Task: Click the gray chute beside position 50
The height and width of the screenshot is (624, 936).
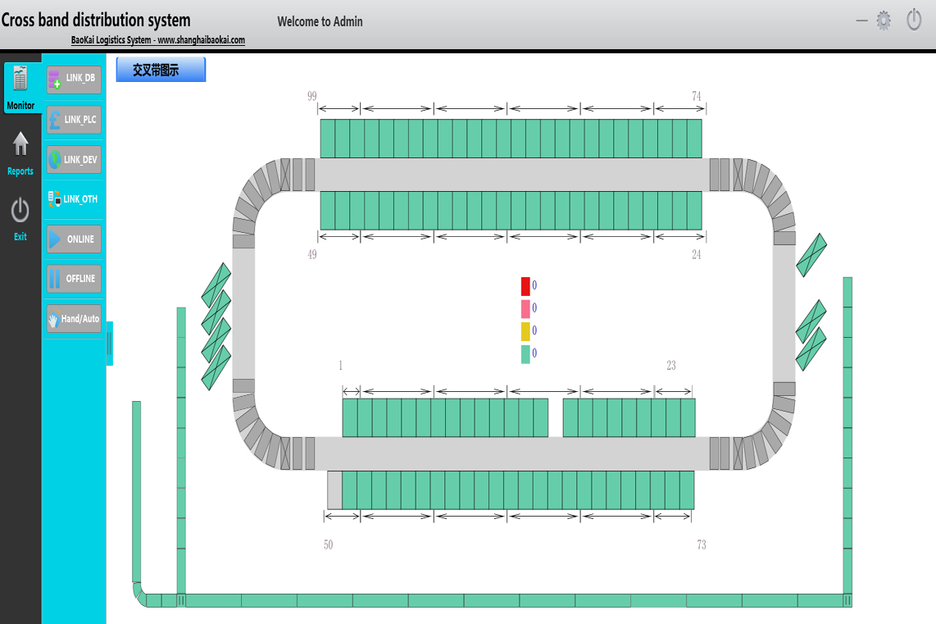Action: click(x=334, y=490)
